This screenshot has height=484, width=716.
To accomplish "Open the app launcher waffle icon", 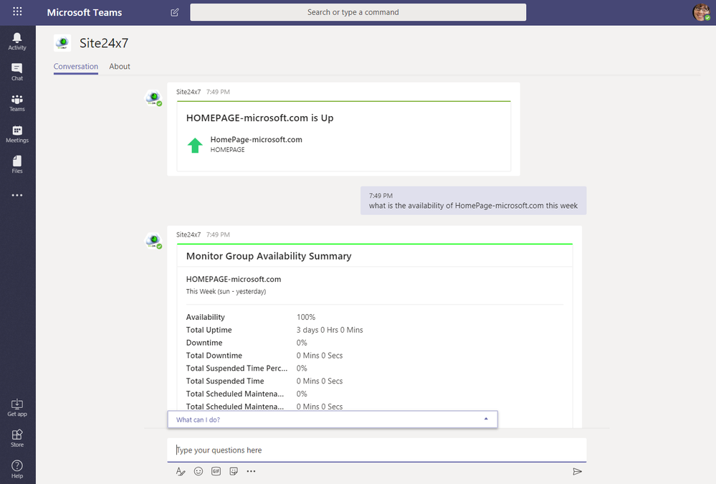I will coord(17,11).
